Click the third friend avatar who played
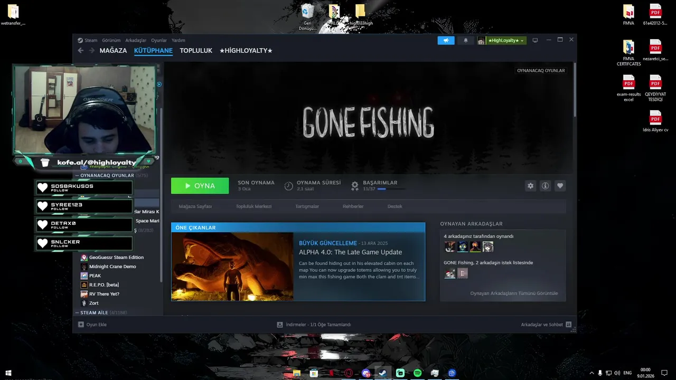This screenshot has width=676, height=380. point(475,246)
